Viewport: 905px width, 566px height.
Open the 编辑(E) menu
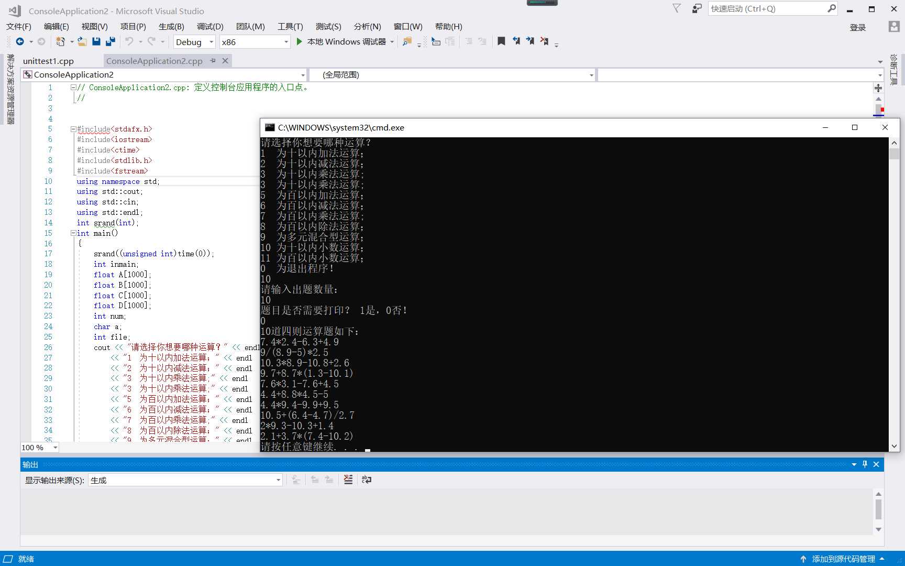57,26
